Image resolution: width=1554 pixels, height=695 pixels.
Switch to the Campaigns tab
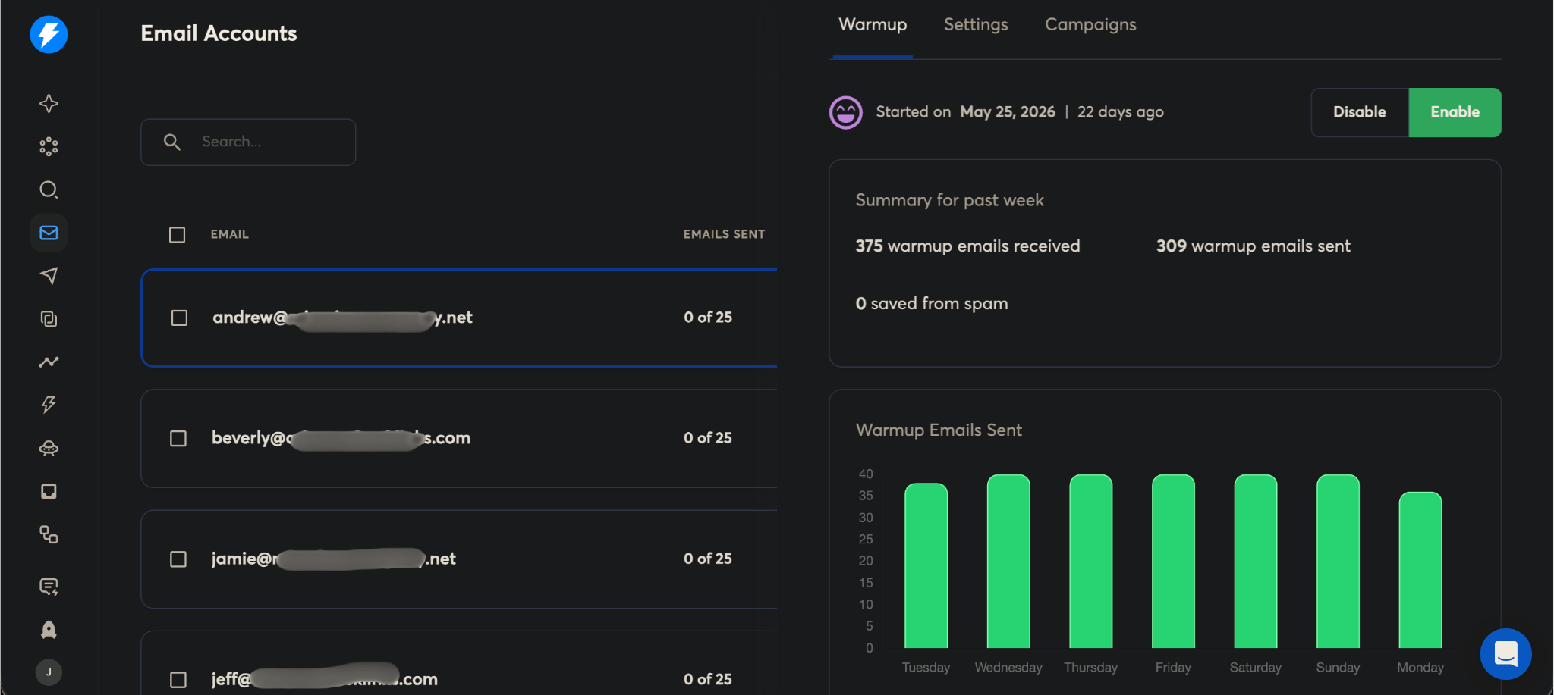[x=1090, y=24]
